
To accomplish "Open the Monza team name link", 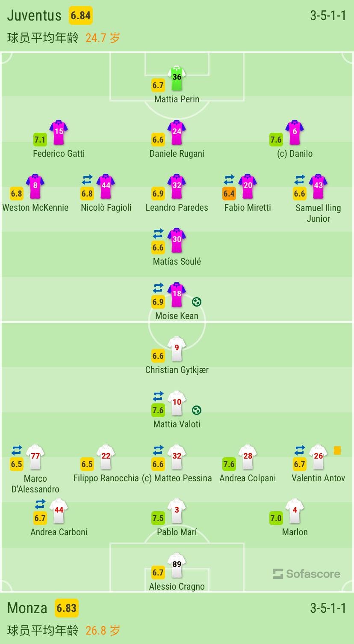I will click(x=27, y=608).
